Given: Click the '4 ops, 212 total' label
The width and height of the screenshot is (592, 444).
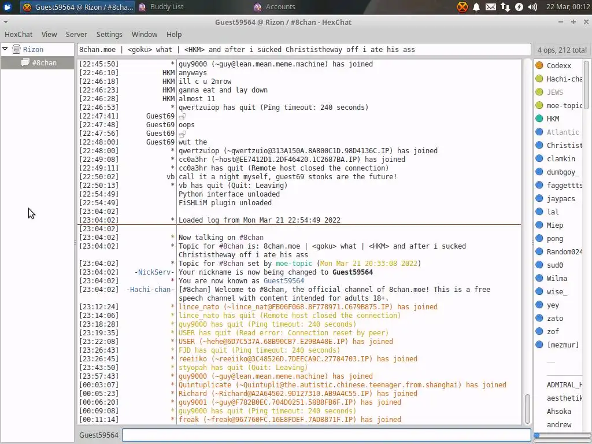Looking at the screenshot, I should 562,50.
